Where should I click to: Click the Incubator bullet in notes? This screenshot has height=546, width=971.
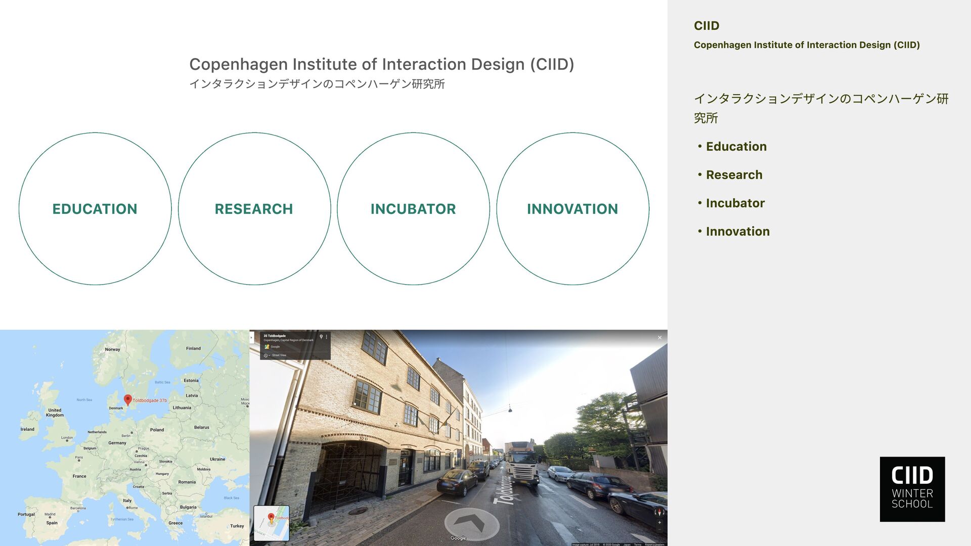click(735, 203)
